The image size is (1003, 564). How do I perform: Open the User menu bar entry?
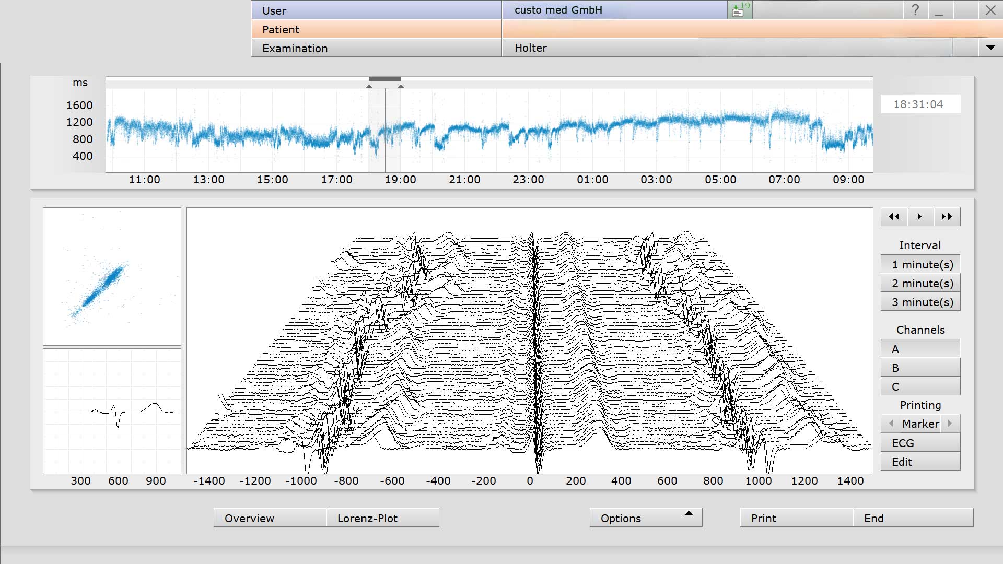[x=377, y=10]
